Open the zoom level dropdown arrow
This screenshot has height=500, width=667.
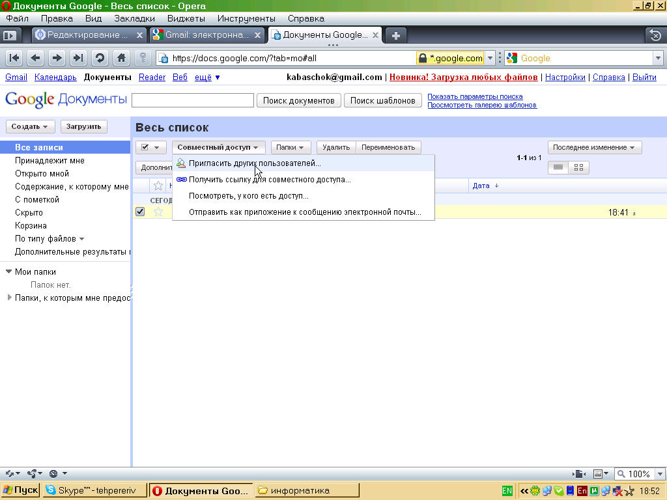(x=660, y=474)
